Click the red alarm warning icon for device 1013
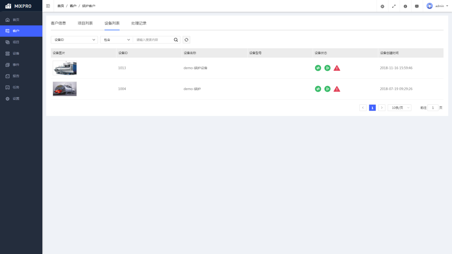 pyautogui.click(x=337, y=68)
